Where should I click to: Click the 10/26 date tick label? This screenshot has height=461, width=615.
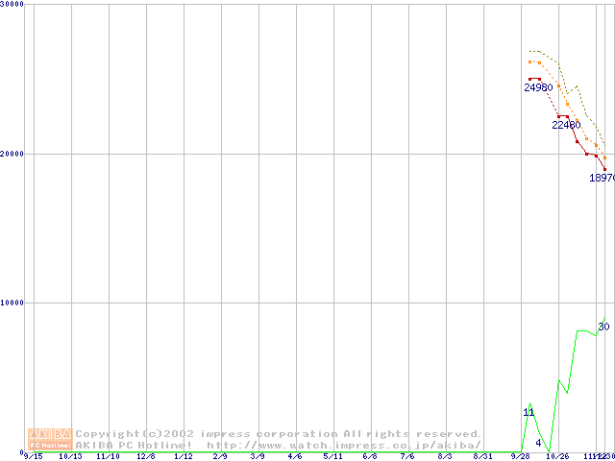tap(557, 456)
